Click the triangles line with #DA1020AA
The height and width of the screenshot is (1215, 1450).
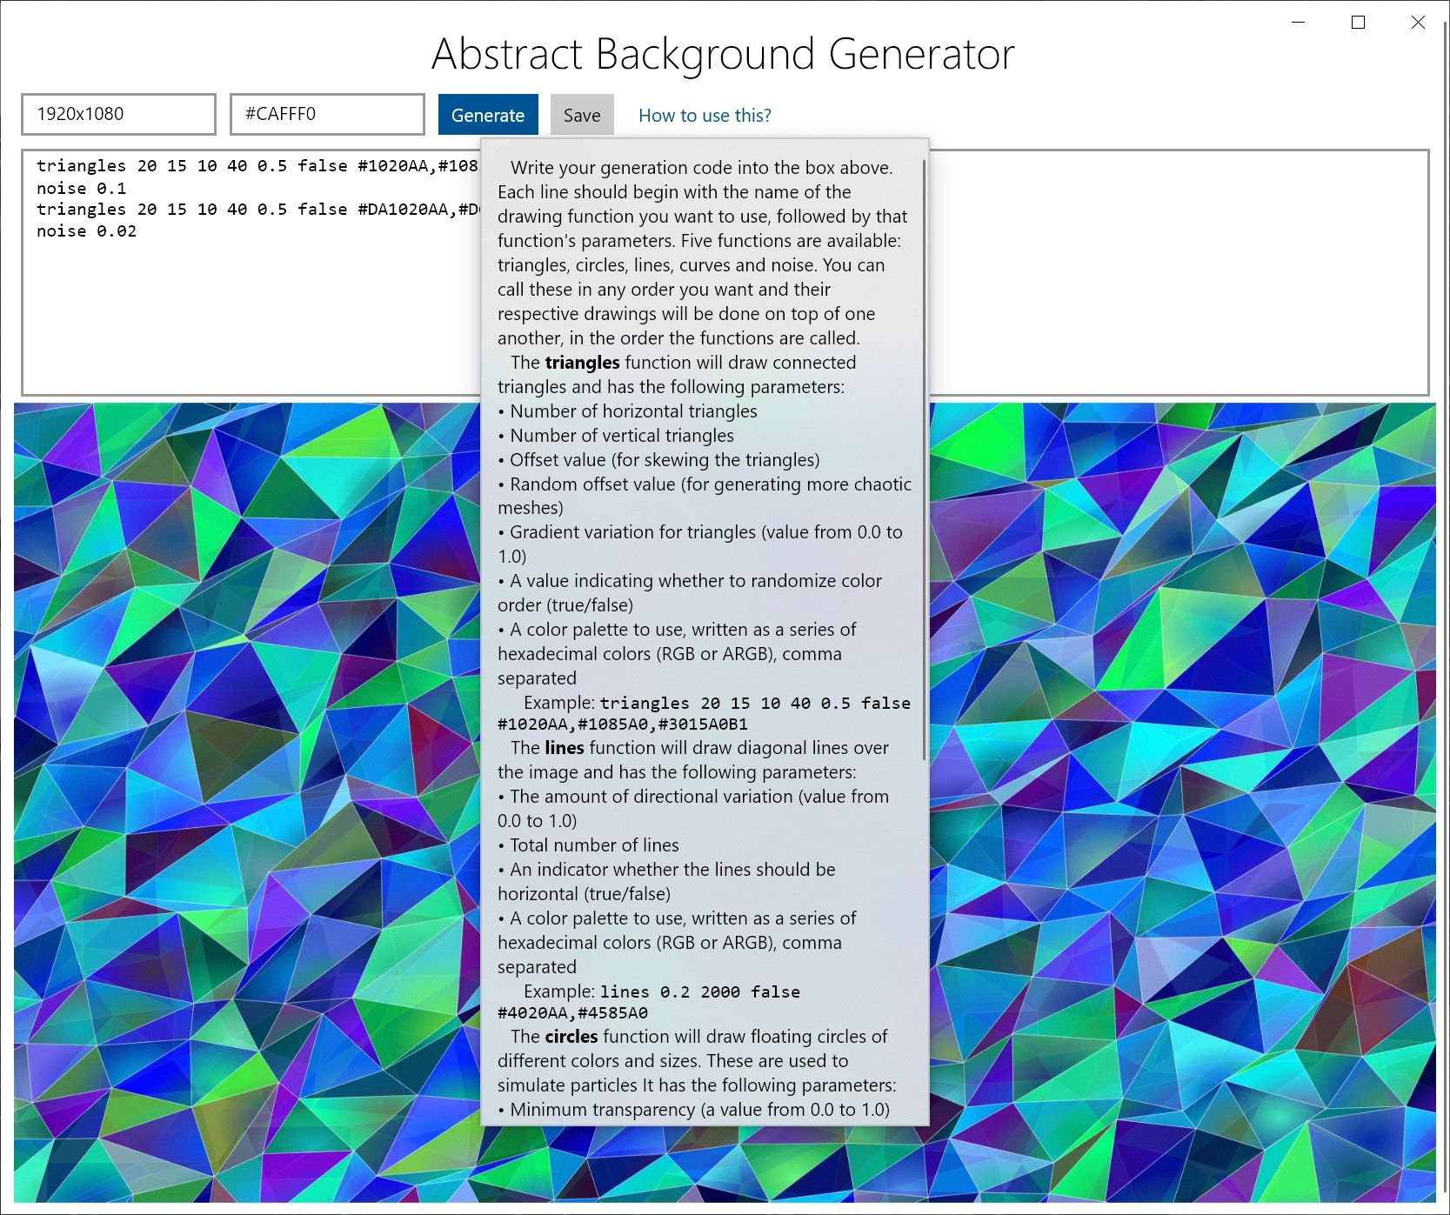point(258,209)
